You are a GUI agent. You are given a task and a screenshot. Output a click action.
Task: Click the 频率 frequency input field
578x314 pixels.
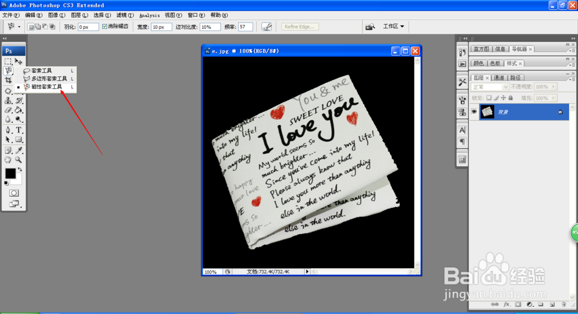pyautogui.click(x=246, y=27)
